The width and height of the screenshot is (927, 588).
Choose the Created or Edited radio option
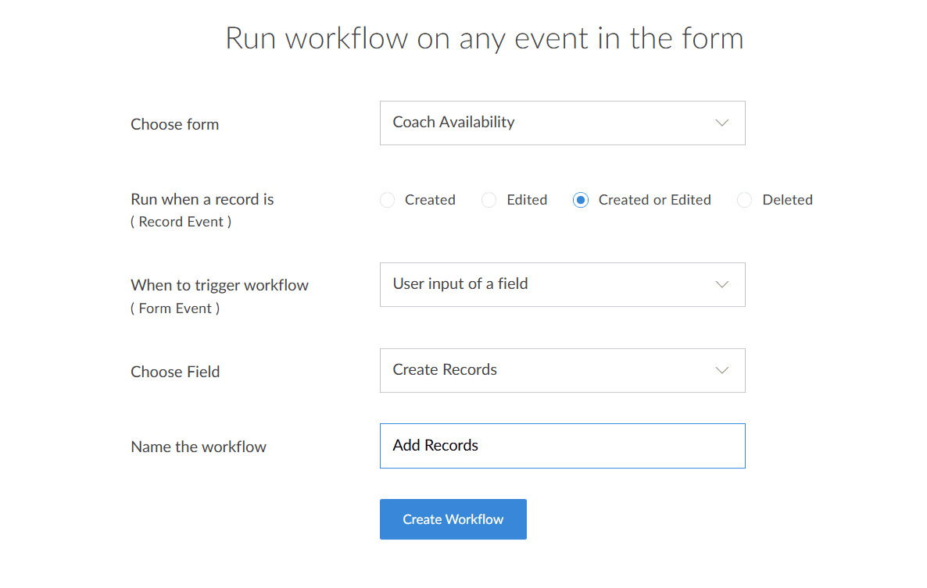pyautogui.click(x=581, y=200)
